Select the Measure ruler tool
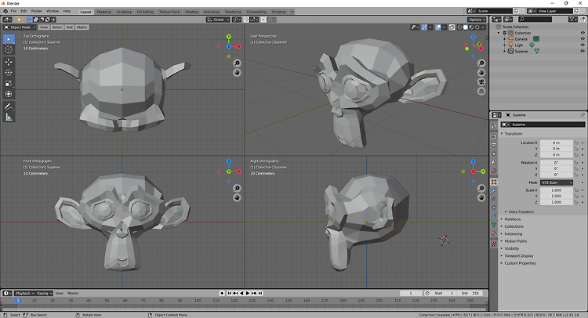 (9, 117)
